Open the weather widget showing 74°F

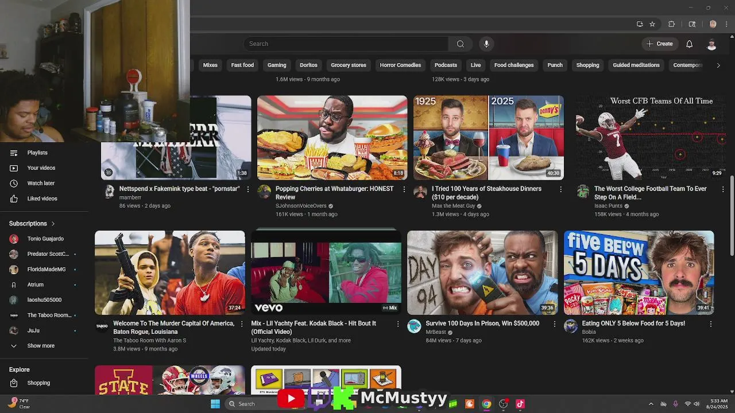[x=18, y=404]
